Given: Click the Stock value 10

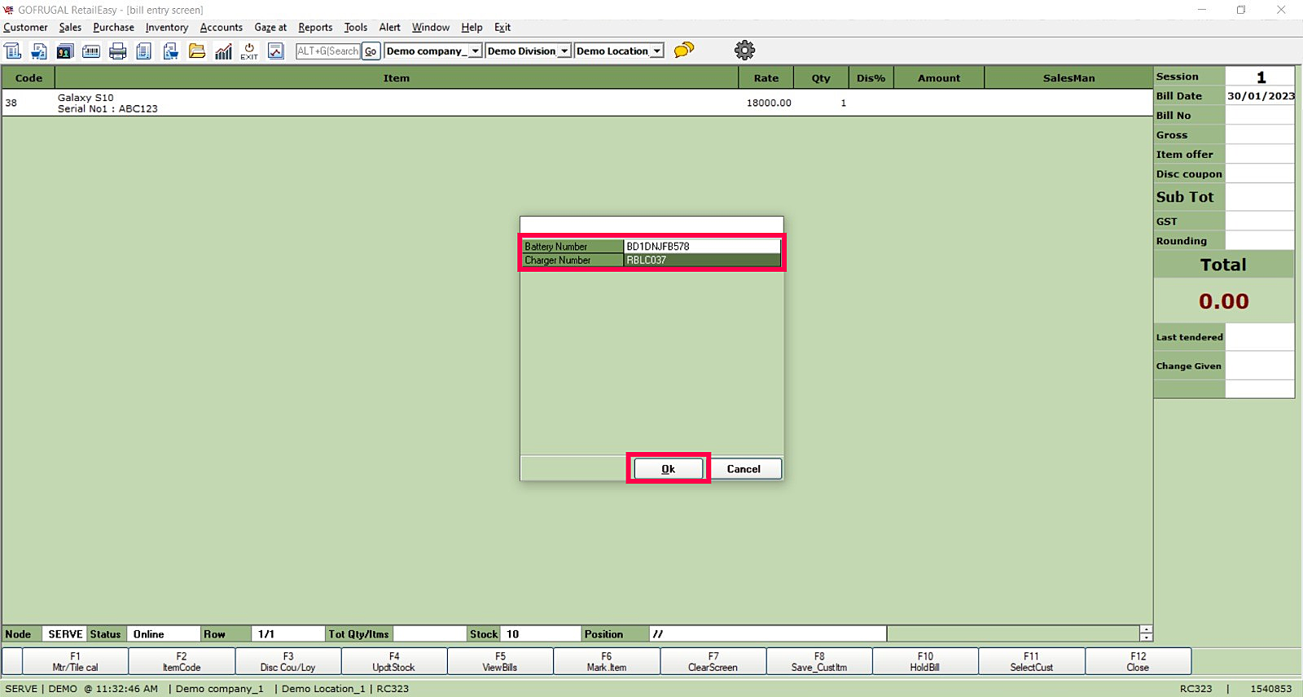Looking at the screenshot, I should click(x=540, y=634).
